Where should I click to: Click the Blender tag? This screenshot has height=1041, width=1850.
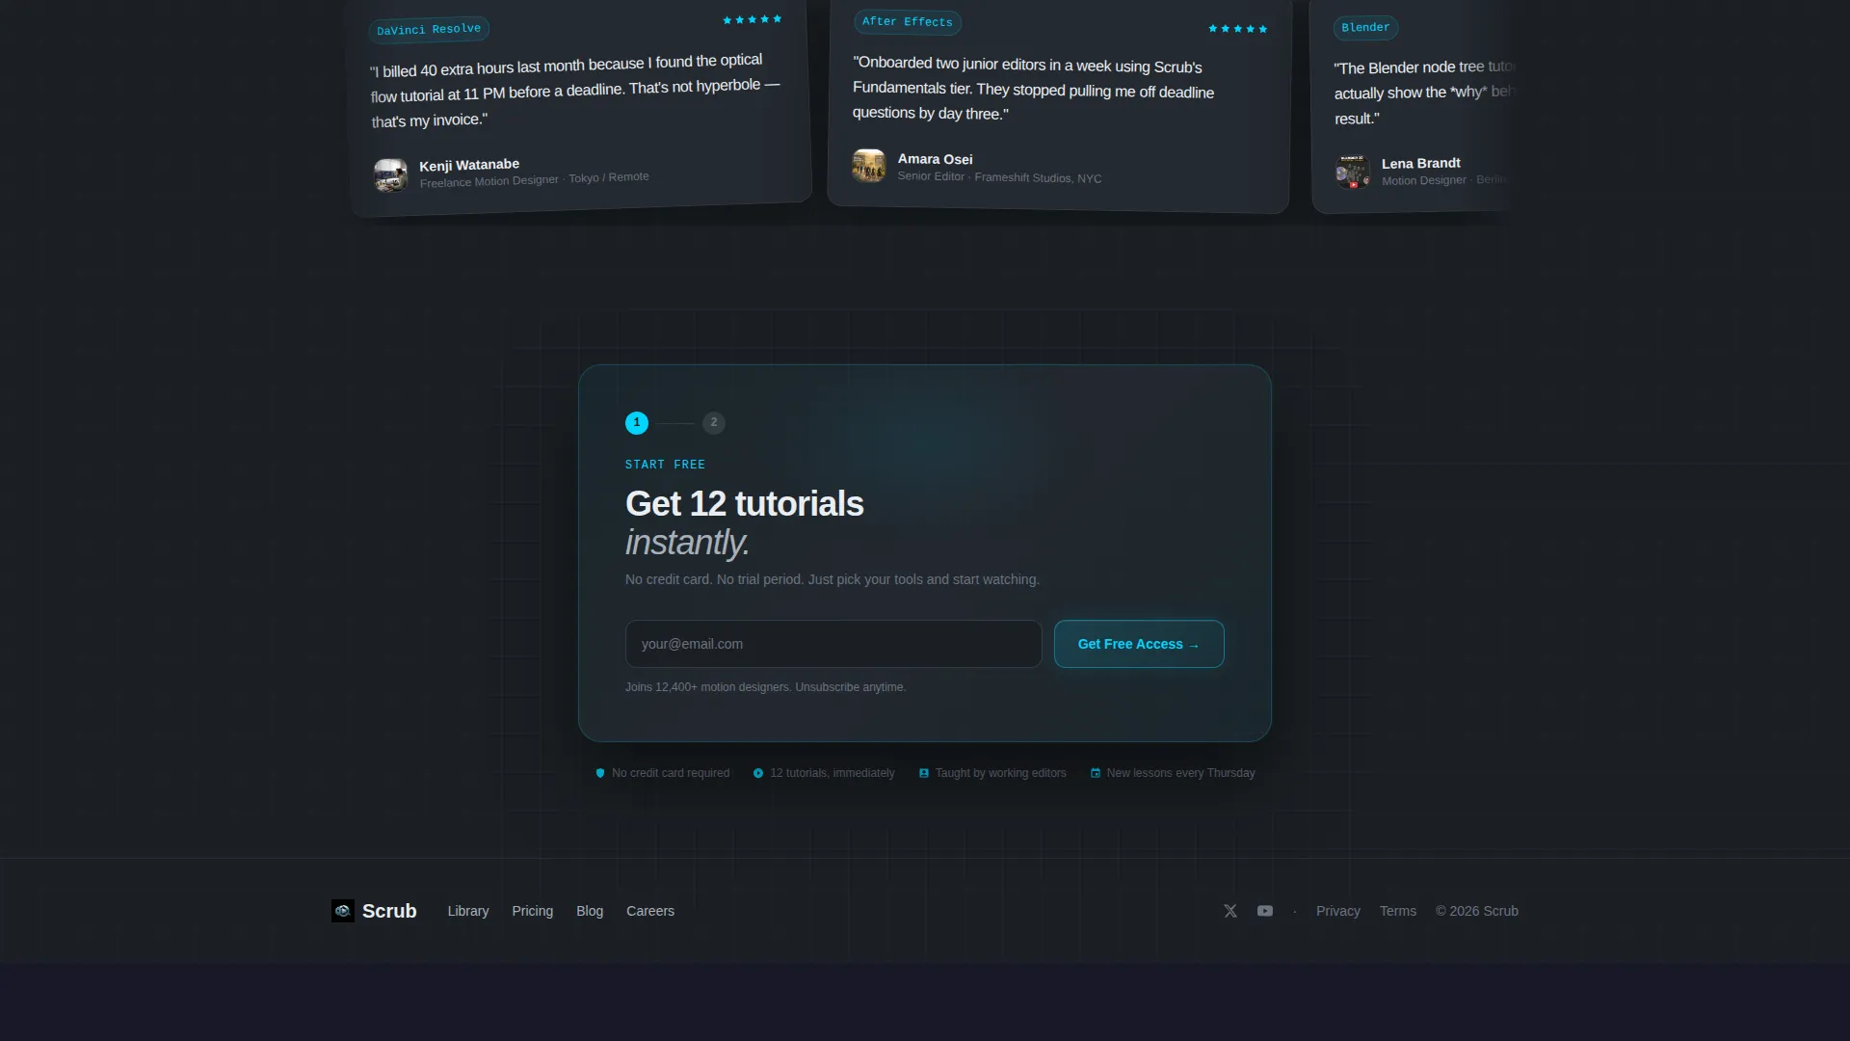[1366, 28]
